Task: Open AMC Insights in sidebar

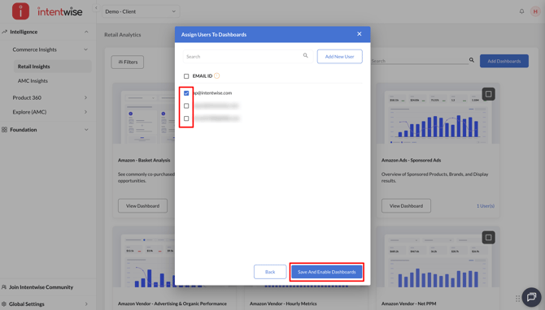Action: pyautogui.click(x=33, y=81)
